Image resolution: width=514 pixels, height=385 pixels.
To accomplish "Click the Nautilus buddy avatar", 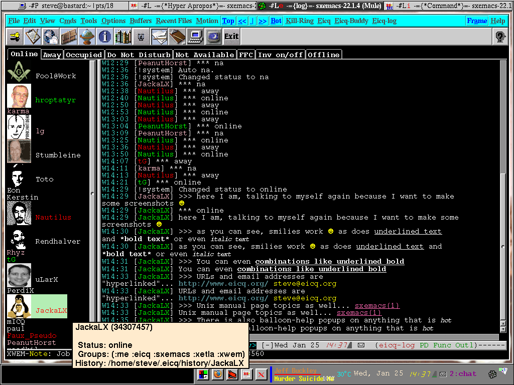I will pos(19,213).
